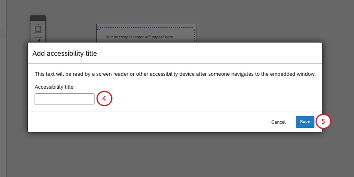Click the 'Add accessibility title' dialog heading
The width and height of the screenshot is (354, 177).
(65, 53)
